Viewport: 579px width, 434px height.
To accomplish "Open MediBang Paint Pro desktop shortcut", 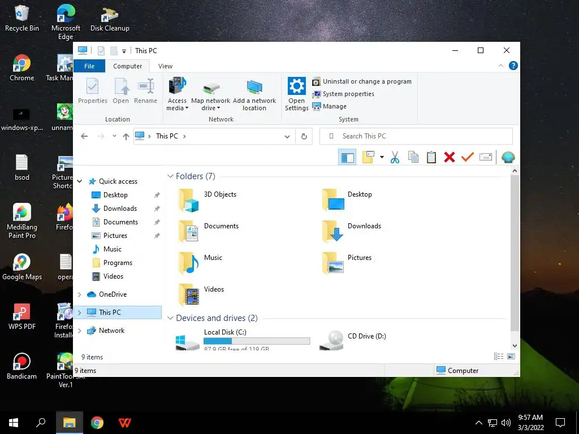I will (x=22, y=221).
